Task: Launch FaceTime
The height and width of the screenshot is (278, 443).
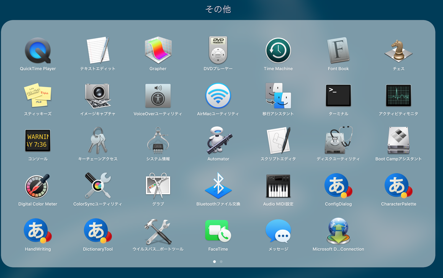Action: point(218,231)
